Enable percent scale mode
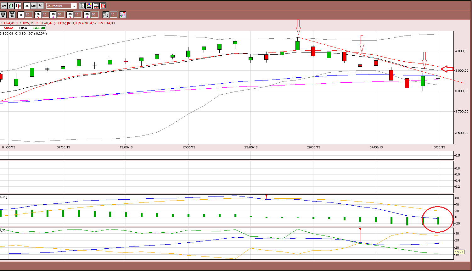Image resolution: width=472 pixels, height=271 pixels. [41, 6]
